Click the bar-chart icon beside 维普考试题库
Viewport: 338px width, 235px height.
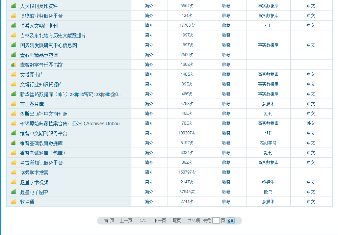pos(14,153)
